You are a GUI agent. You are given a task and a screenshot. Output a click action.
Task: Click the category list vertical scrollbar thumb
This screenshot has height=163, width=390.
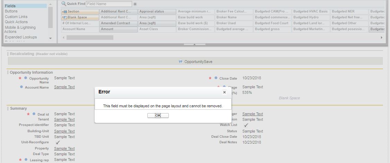point(50,17)
